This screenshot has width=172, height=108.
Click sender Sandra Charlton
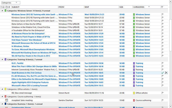66,100
